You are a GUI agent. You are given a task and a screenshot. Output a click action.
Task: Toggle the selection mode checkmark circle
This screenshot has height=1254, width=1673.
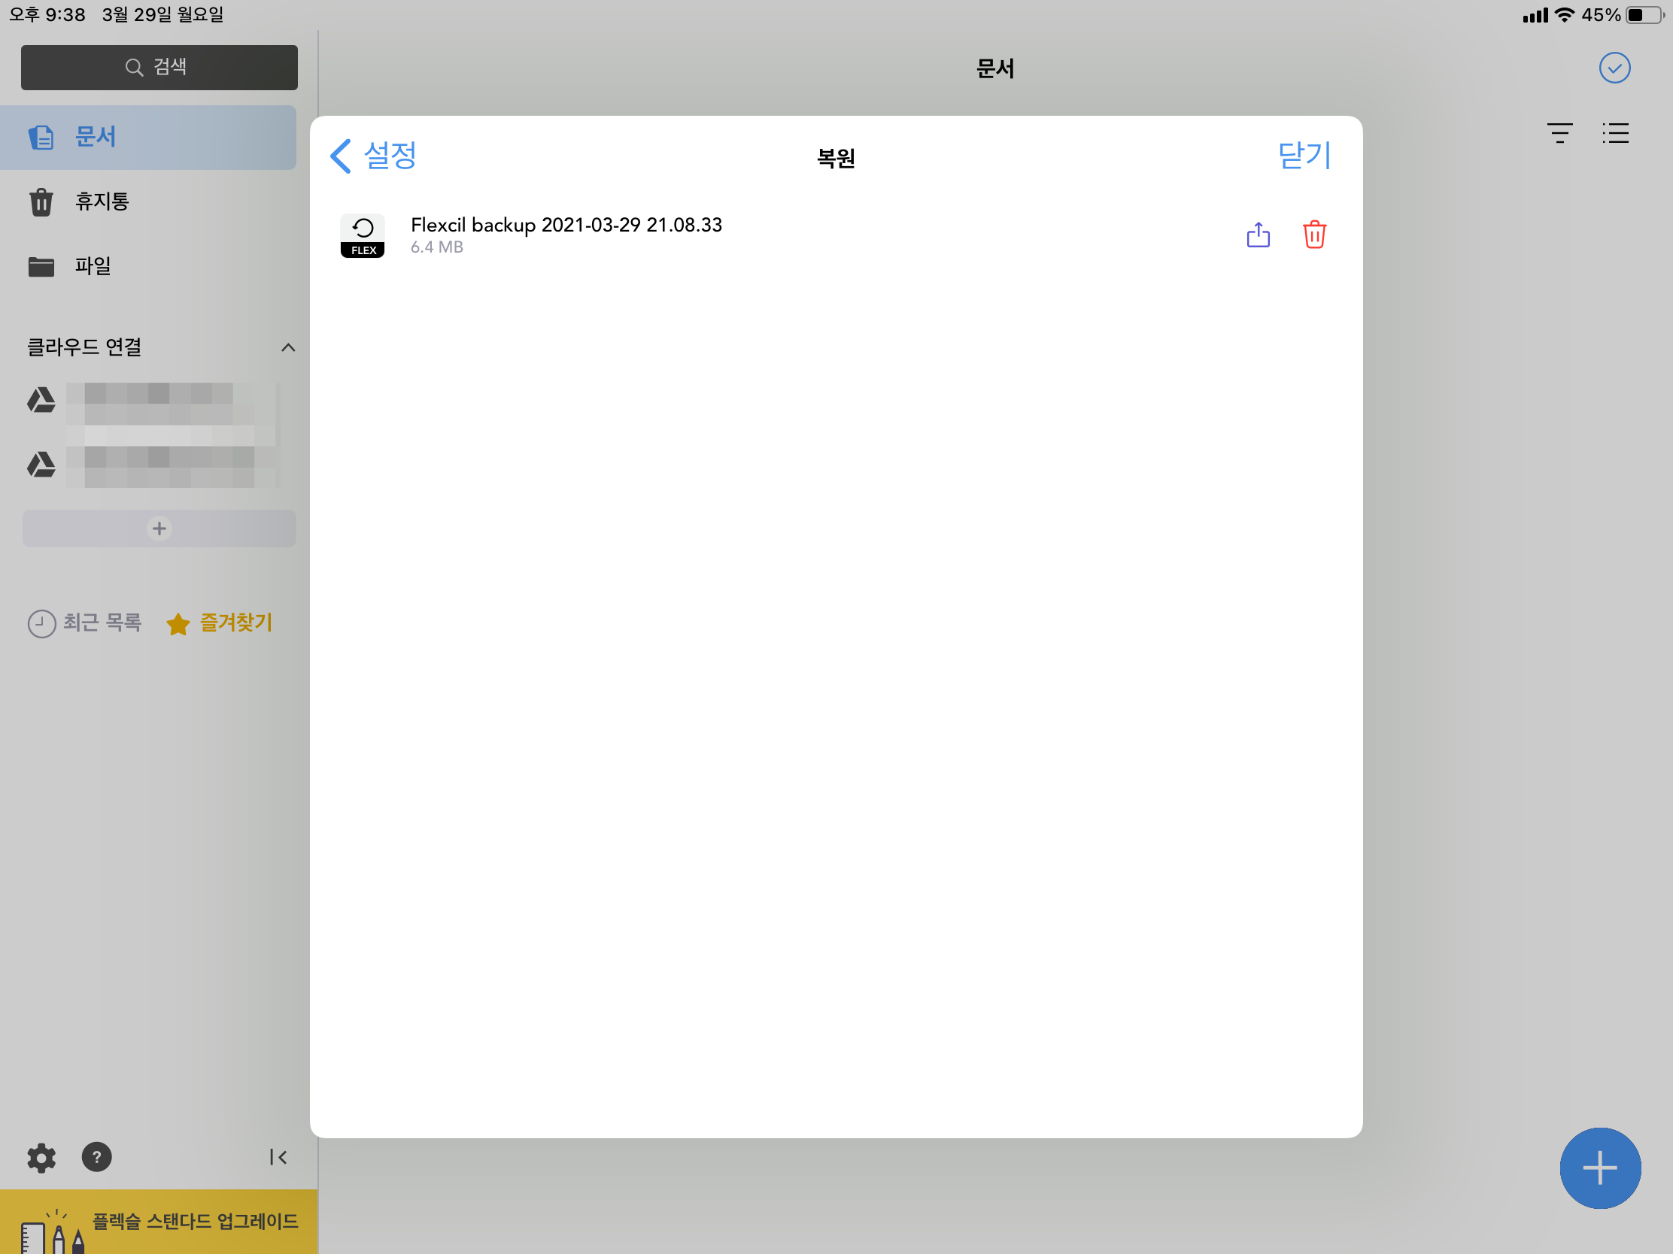[x=1614, y=68]
